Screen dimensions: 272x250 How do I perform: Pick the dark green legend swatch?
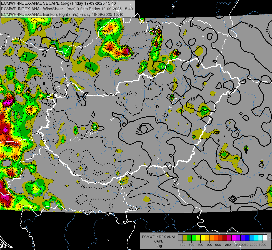(x=189, y=237)
